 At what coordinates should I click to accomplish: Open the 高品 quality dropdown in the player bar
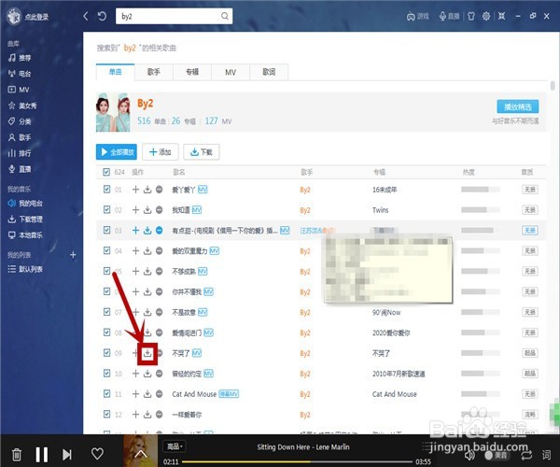[175, 446]
